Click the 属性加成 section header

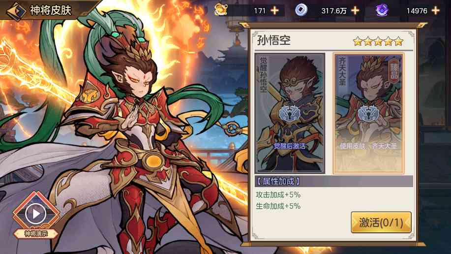coord(334,181)
